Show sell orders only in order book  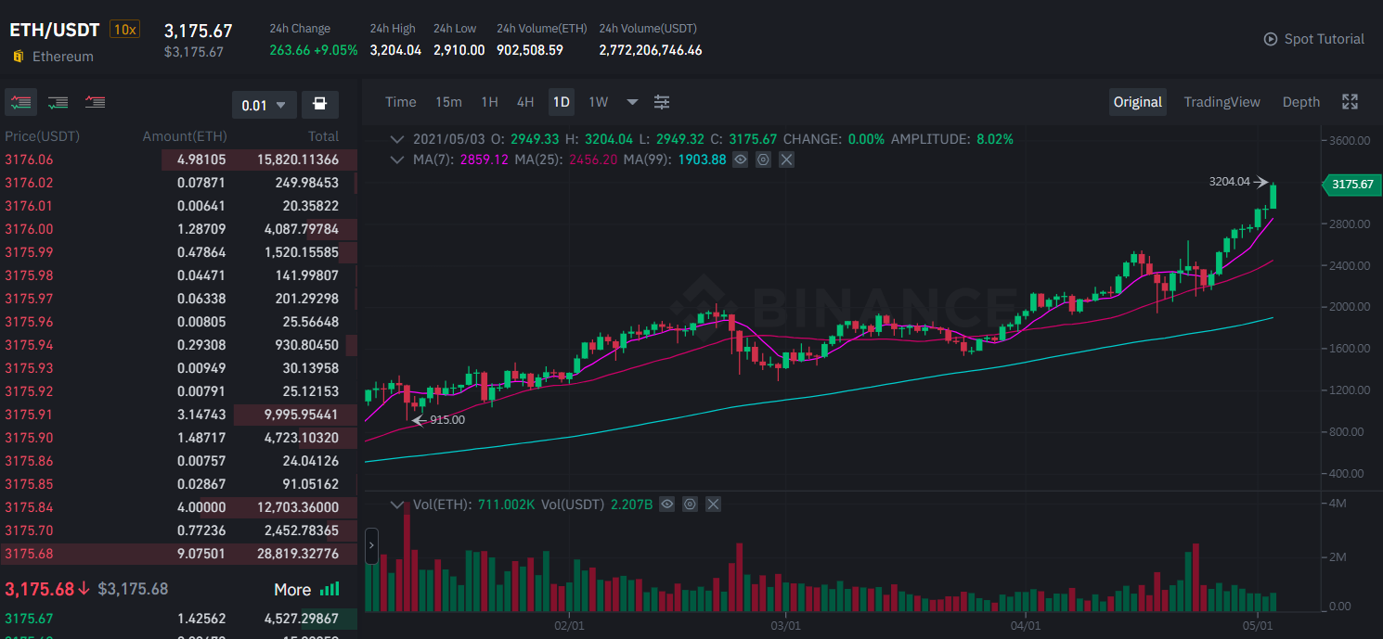coord(95,102)
